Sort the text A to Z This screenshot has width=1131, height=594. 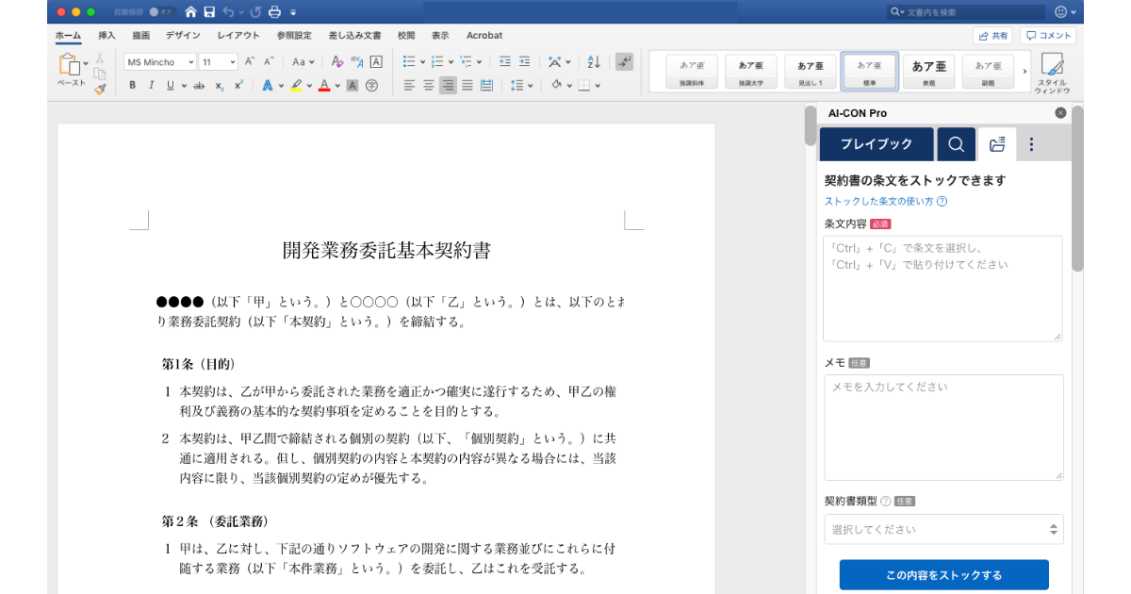pos(594,61)
